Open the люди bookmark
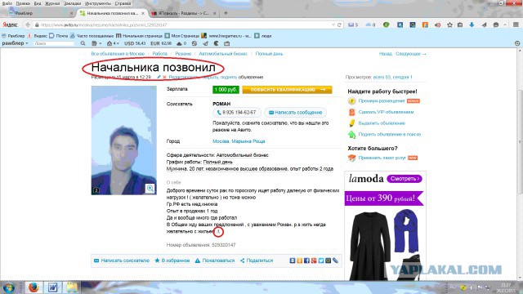The height and width of the screenshot is (294, 523). (263, 36)
